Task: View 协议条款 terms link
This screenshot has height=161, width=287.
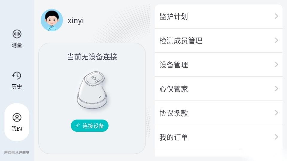Action: tap(174, 113)
